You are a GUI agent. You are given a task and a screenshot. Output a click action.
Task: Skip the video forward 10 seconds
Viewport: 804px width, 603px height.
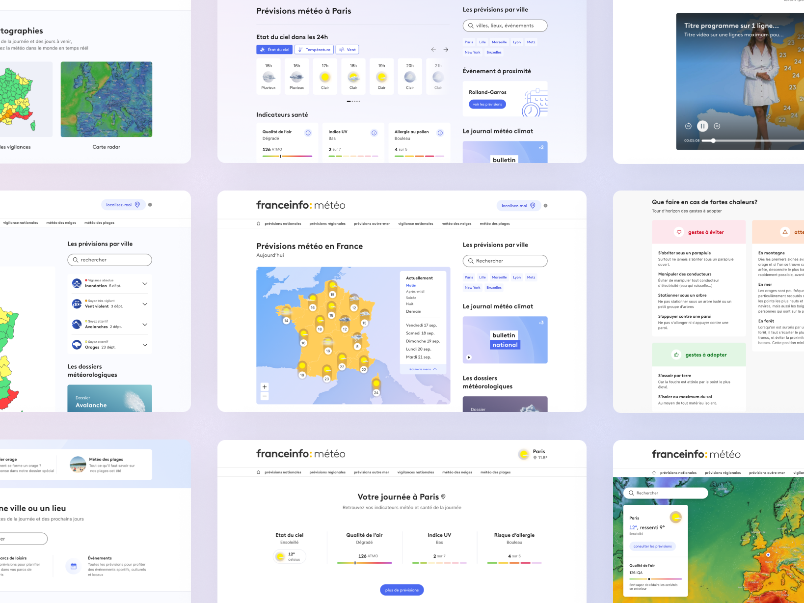(717, 126)
